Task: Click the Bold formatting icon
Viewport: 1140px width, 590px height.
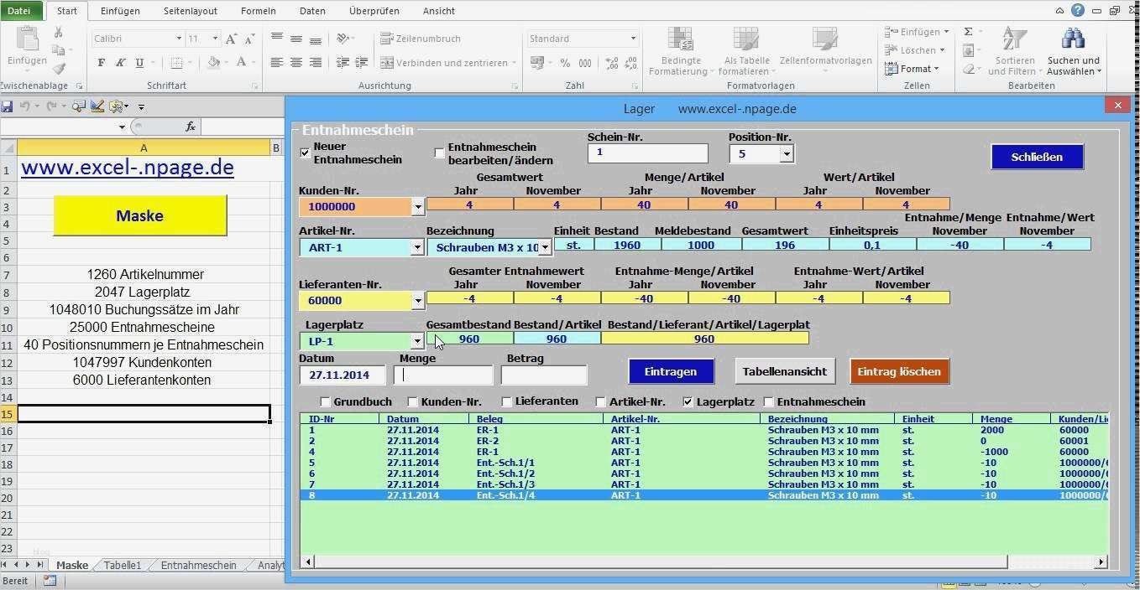Action: coord(102,63)
